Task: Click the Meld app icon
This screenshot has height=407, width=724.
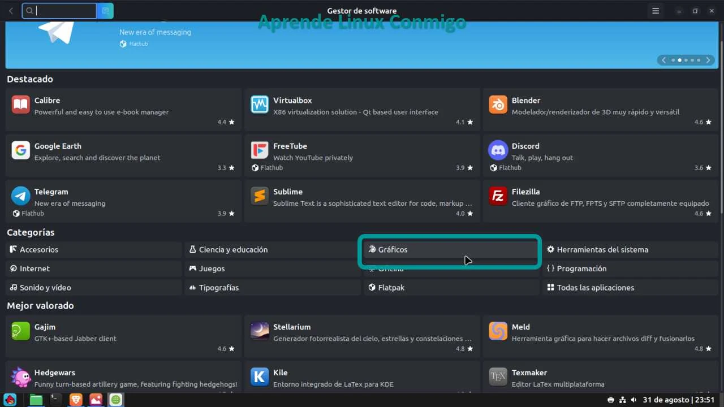Action: [498, 331]
